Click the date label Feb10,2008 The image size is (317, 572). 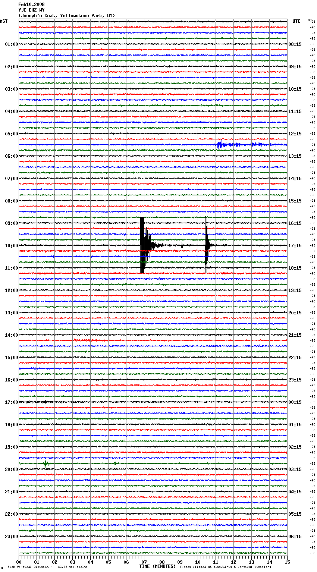[x=31, y=4]
